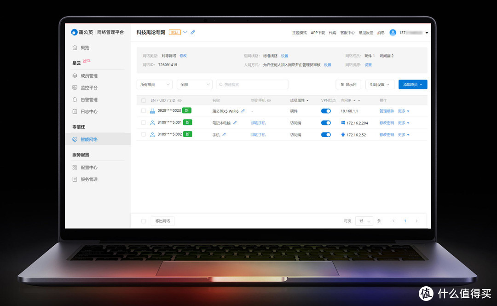The image size is (497, 306).
Task: Click 绑定手机 link for 笔记本电脑
Action: [x=258, y=123]
